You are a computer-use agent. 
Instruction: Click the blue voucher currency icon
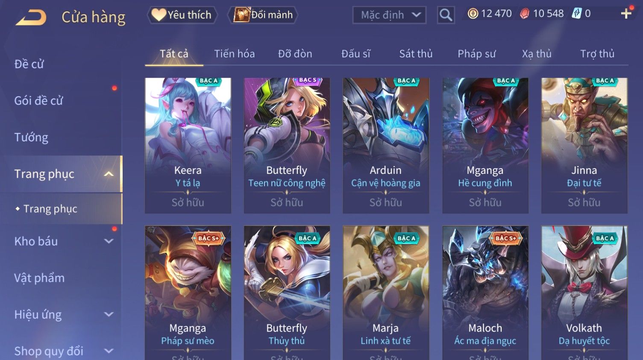577,14
